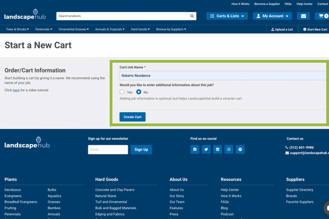Screen dimensions: 329x219
Task: Open FAQs in the top bar
Action: (x=288, y=4)
